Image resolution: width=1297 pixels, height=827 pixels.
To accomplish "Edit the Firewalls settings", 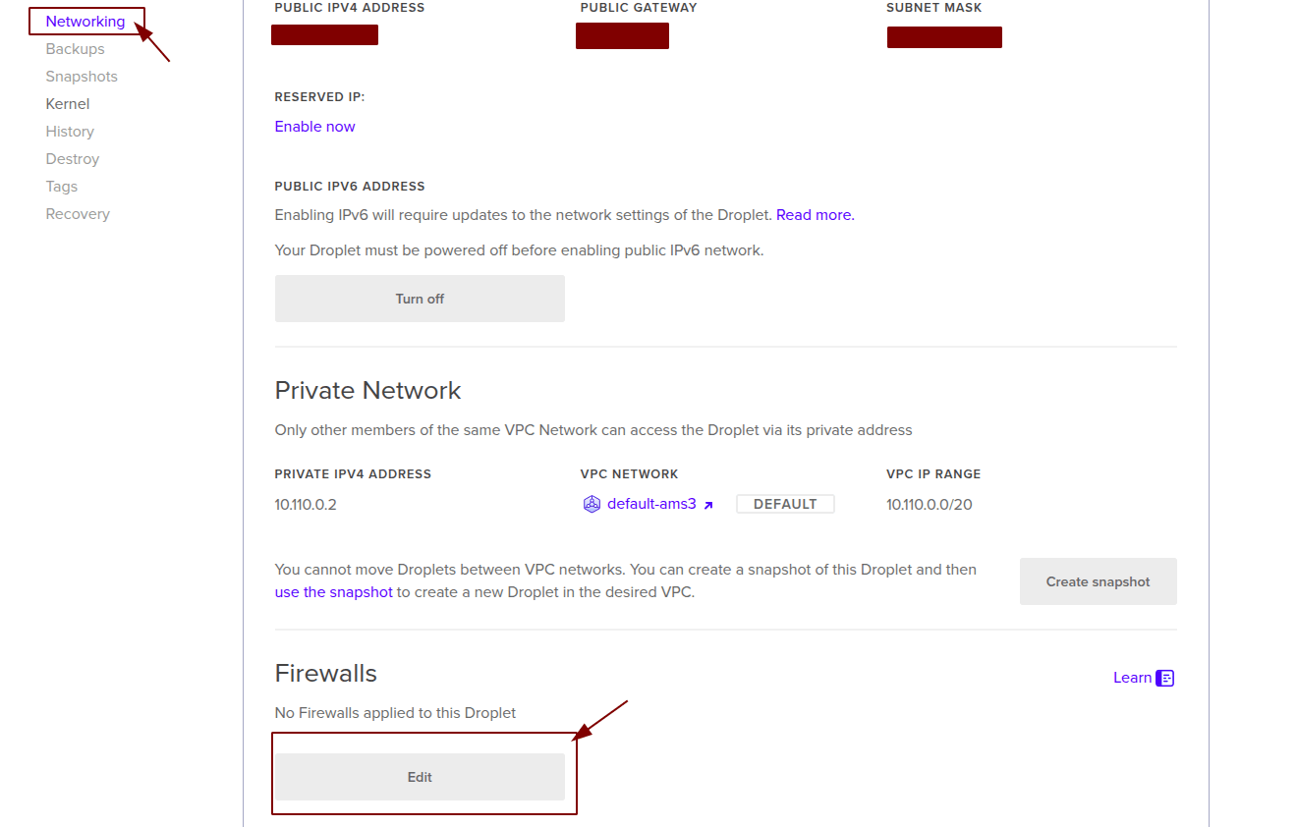I will click(420, 776).
